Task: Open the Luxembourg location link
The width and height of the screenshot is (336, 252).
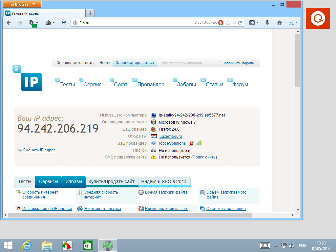Action: pyautogui.click(x=171, y=136)
